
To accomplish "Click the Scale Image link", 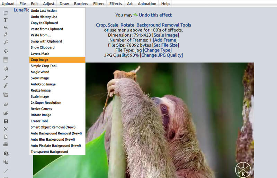I will (166, 35).
